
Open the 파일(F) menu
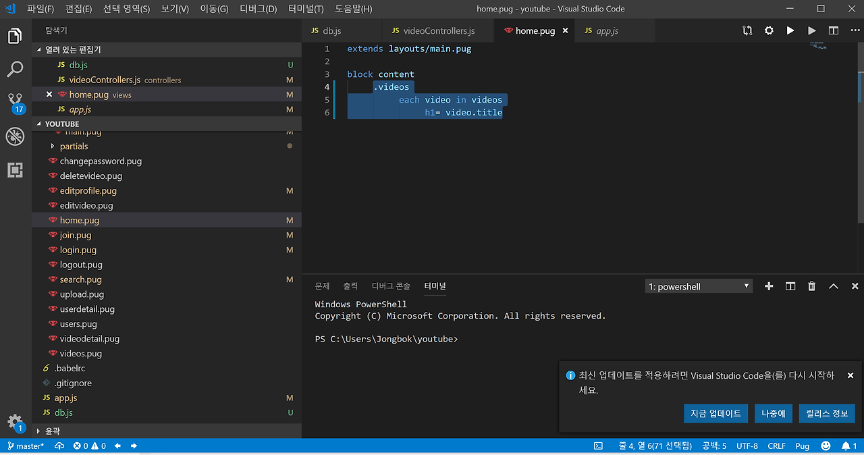(40, 9)
